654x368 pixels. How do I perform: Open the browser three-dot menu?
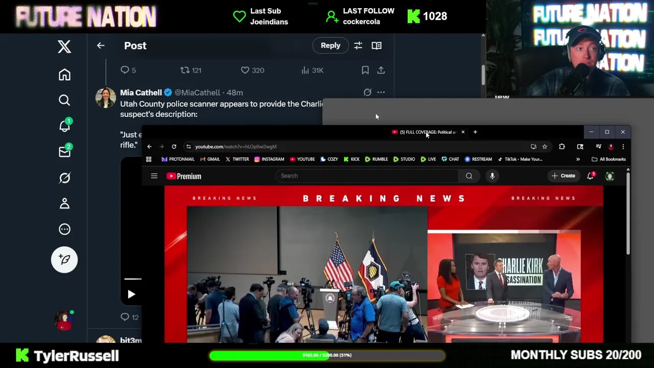tap(623, 147)
